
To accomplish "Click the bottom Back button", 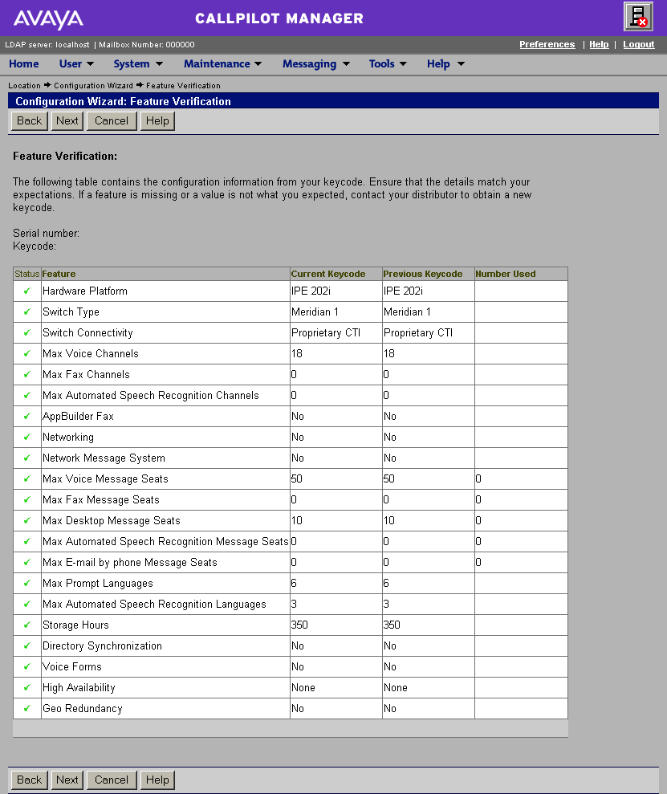I will (30, 780).
